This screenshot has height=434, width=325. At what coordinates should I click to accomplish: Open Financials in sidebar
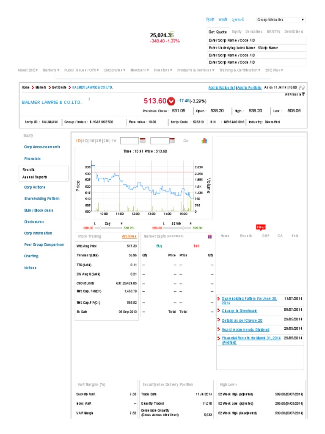32,159
